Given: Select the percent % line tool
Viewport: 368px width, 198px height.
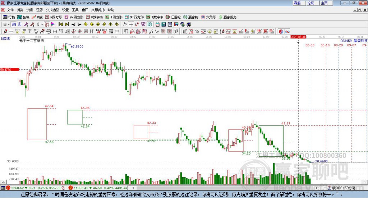Looking at the screenshot, I should click(197, 31).
